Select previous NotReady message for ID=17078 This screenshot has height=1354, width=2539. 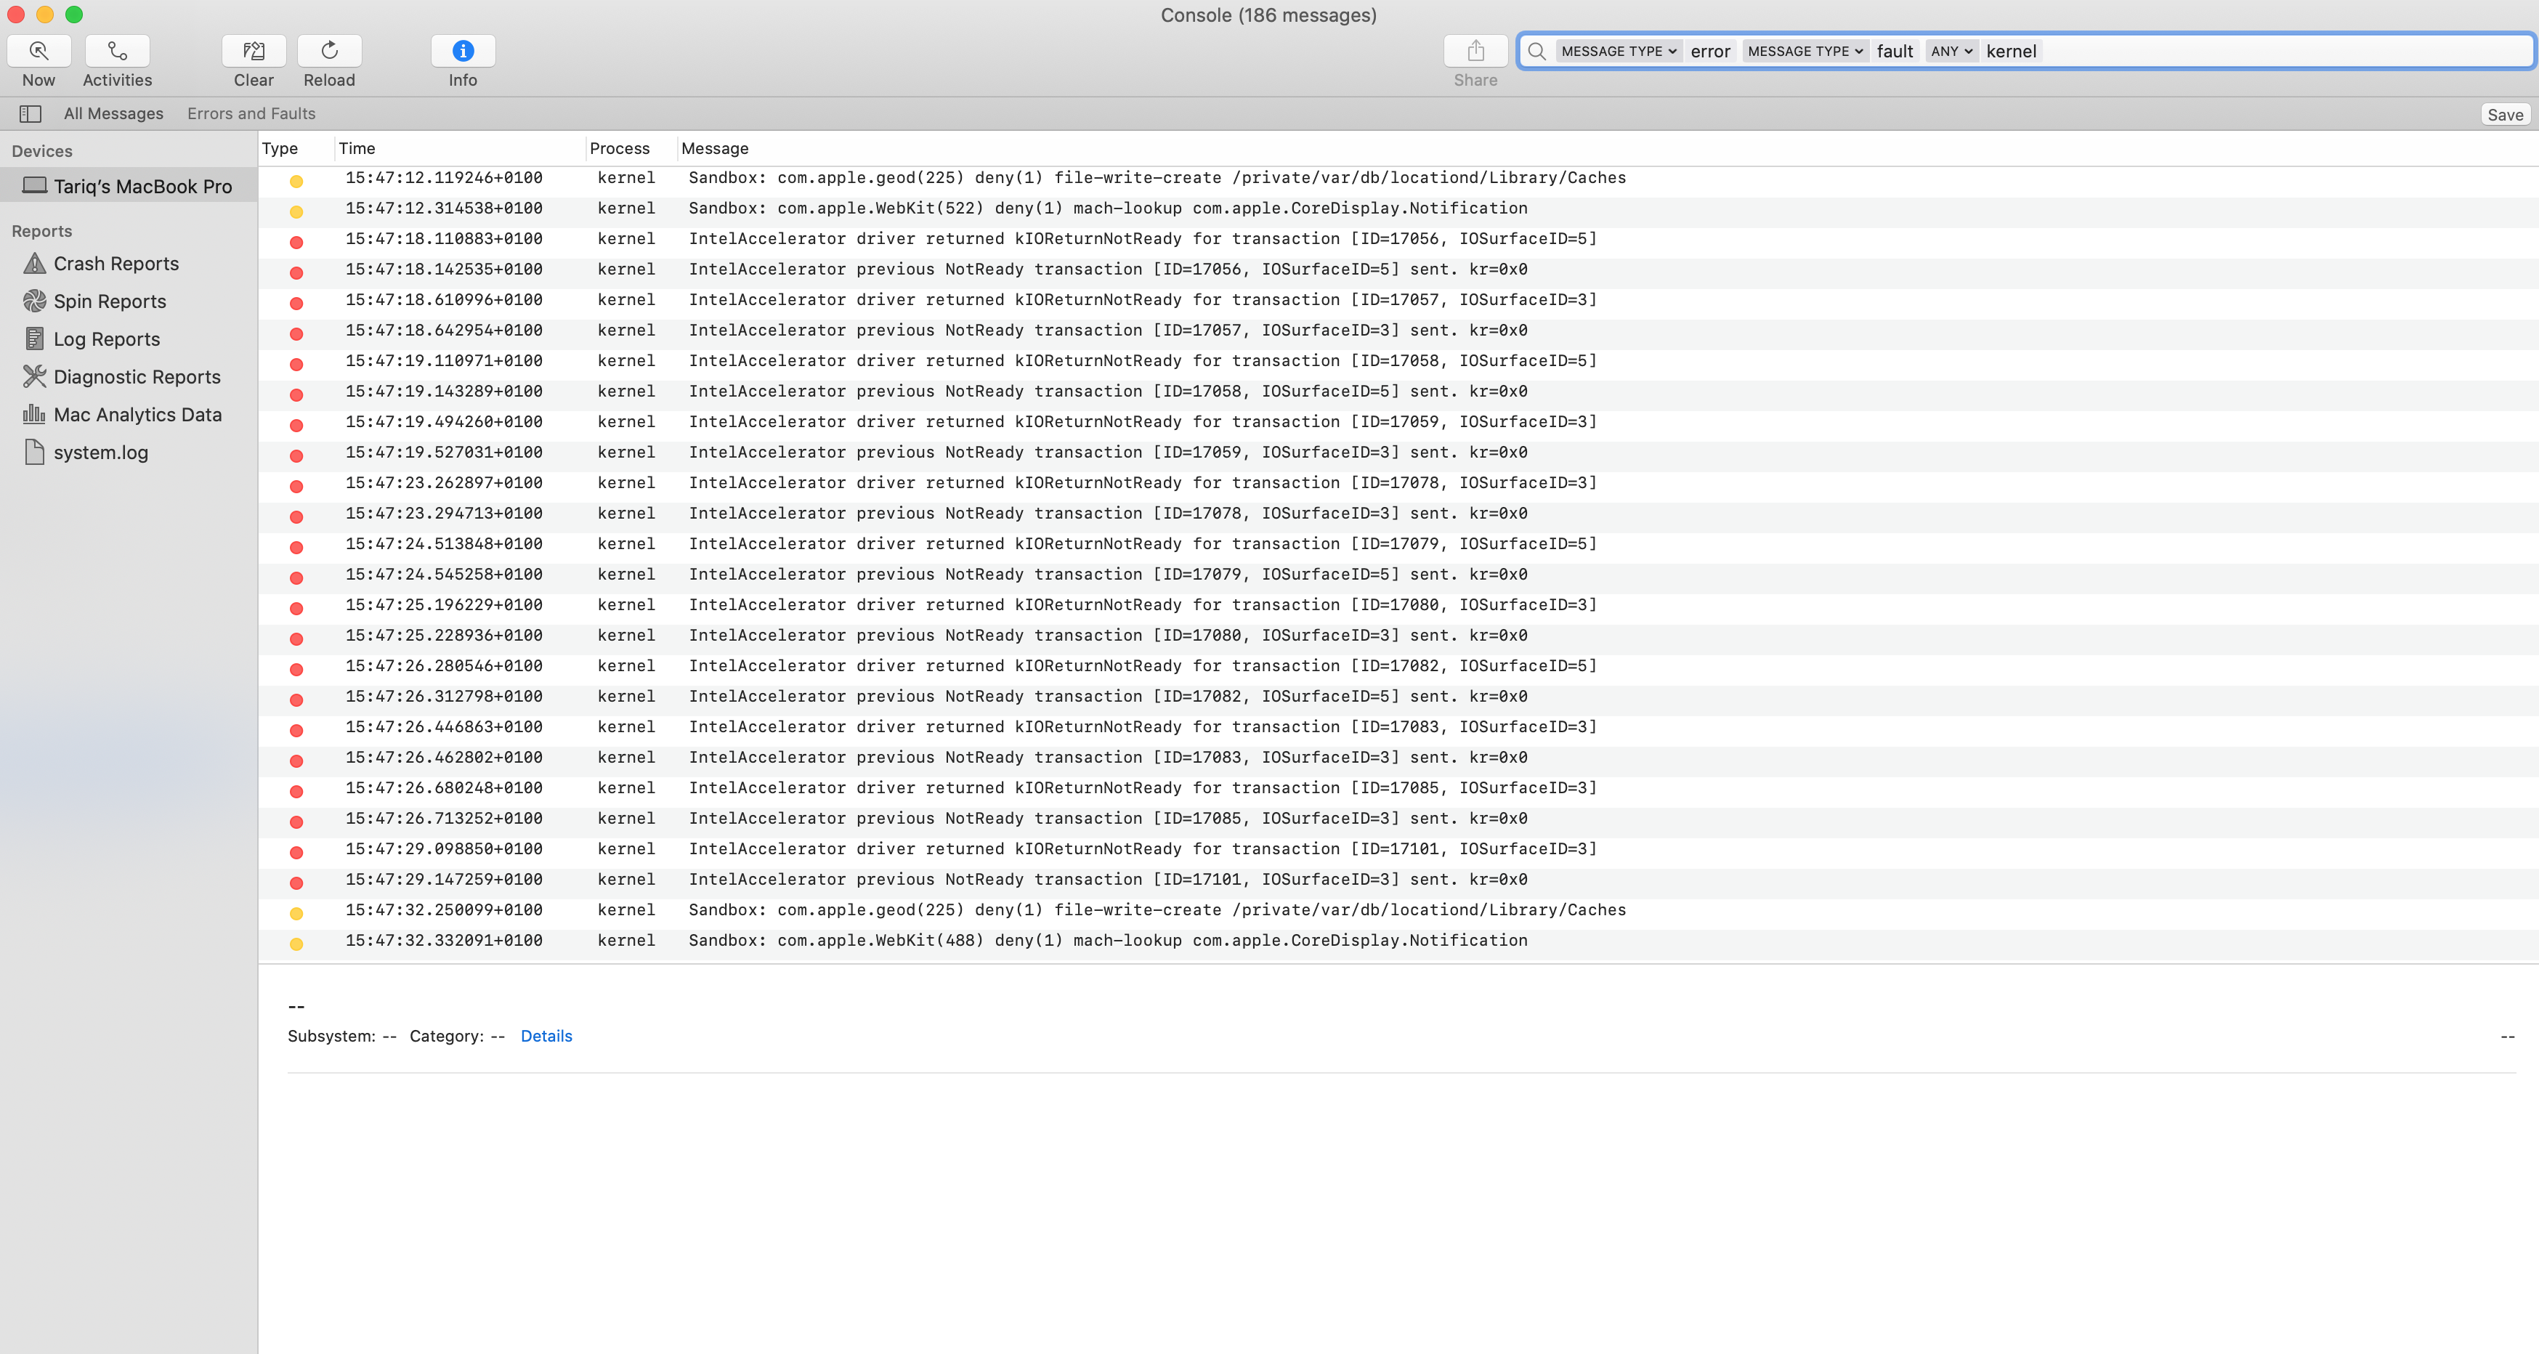[x=1108, y=514]
